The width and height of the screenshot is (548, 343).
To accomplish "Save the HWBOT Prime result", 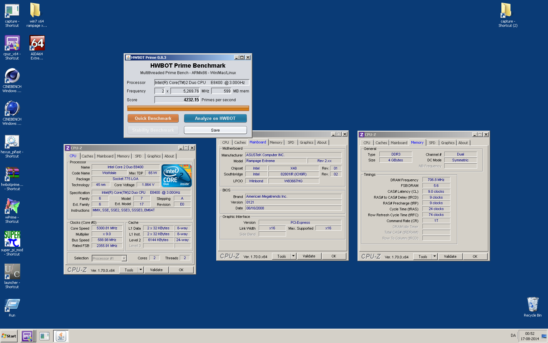I will click(x=215, y=130).
